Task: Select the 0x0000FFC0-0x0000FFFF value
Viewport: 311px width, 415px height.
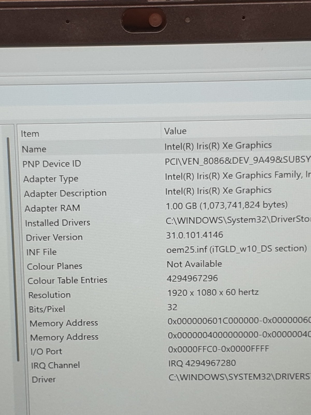Action: 218,349
